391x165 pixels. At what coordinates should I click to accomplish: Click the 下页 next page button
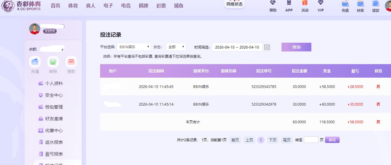click(x=272, y=140)
